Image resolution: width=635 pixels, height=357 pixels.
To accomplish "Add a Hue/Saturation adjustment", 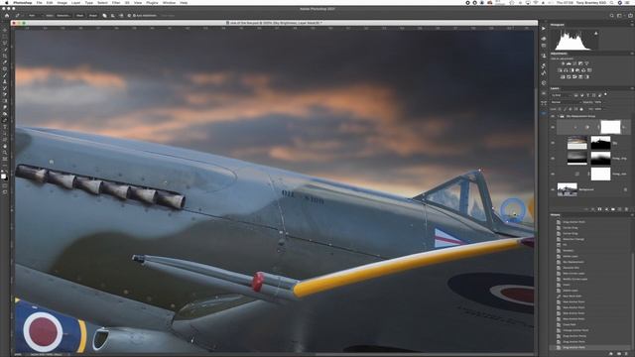I will 560,70.
